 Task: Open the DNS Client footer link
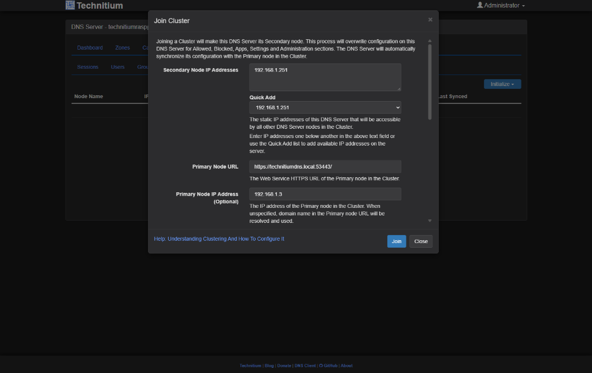click(x=305, y=366)
